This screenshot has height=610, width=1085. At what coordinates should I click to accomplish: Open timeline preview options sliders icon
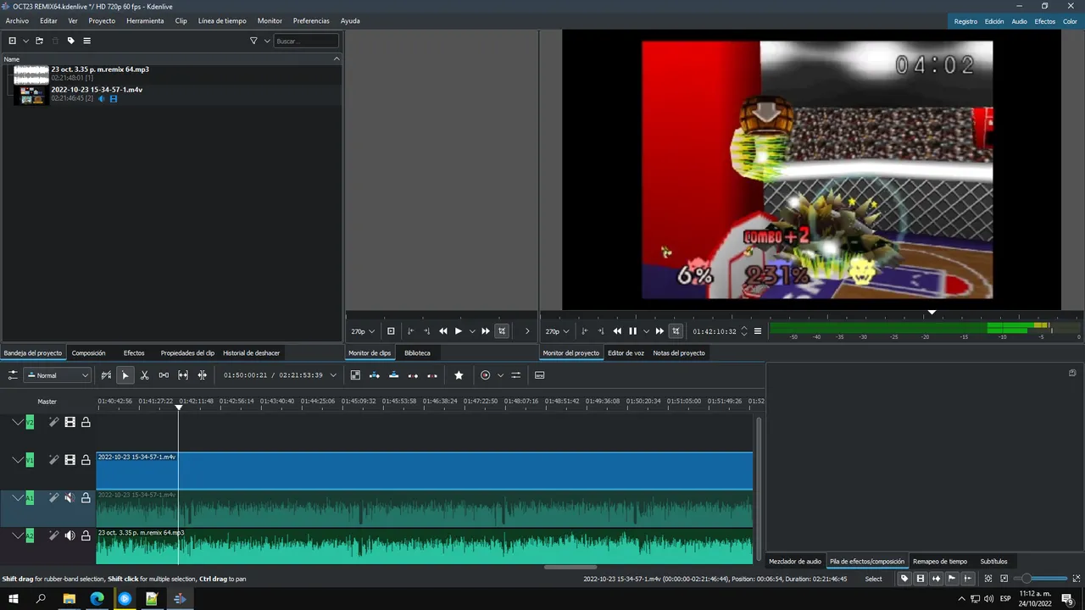(x=515, y=375)
